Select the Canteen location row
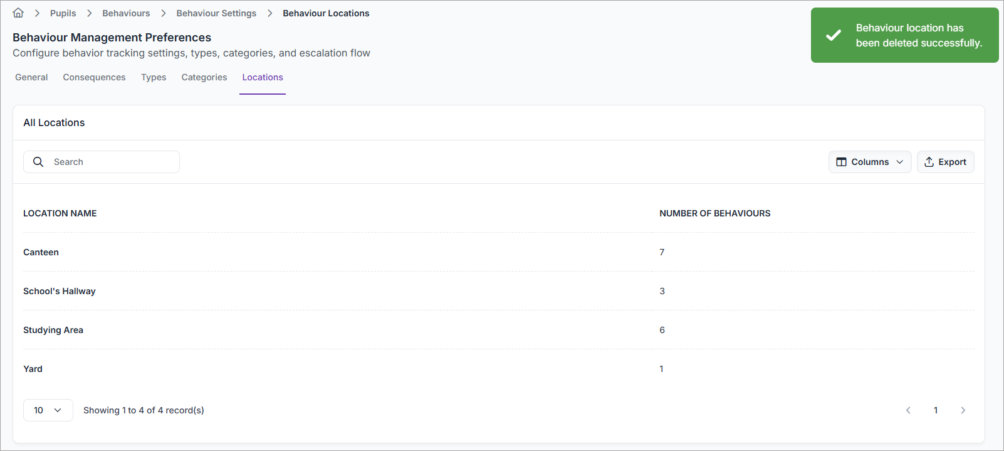This screenshot has height=451, width=1004. (41, 252)
